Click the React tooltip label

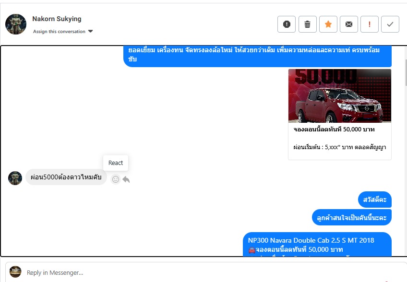pos(116,163)
